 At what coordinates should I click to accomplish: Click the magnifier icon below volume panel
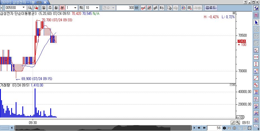pos(238,123)
